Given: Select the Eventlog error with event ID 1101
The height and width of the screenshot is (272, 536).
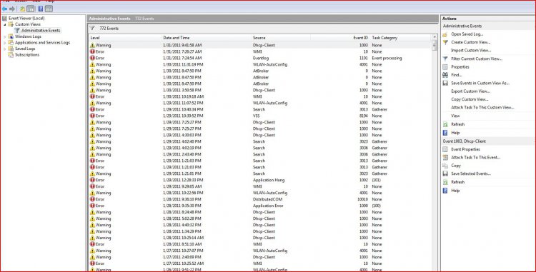Looking at the screenshot, I should pos(260,59).
